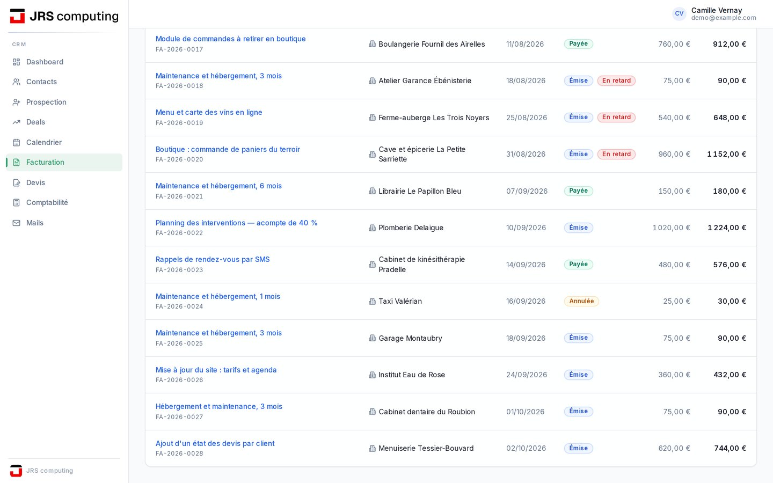Screen dimensions: 773x483
Task: Click the building icon beside Plomberie Delaigue
Action: pyautogui.click(x=372, y=228)
